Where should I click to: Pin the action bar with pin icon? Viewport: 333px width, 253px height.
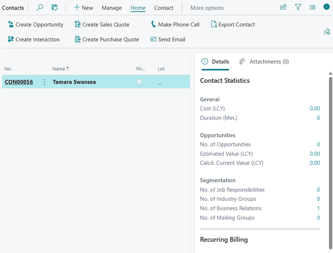[x=327, y=32]
